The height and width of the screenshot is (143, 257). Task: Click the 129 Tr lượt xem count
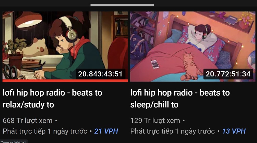[x=155, y=121]
